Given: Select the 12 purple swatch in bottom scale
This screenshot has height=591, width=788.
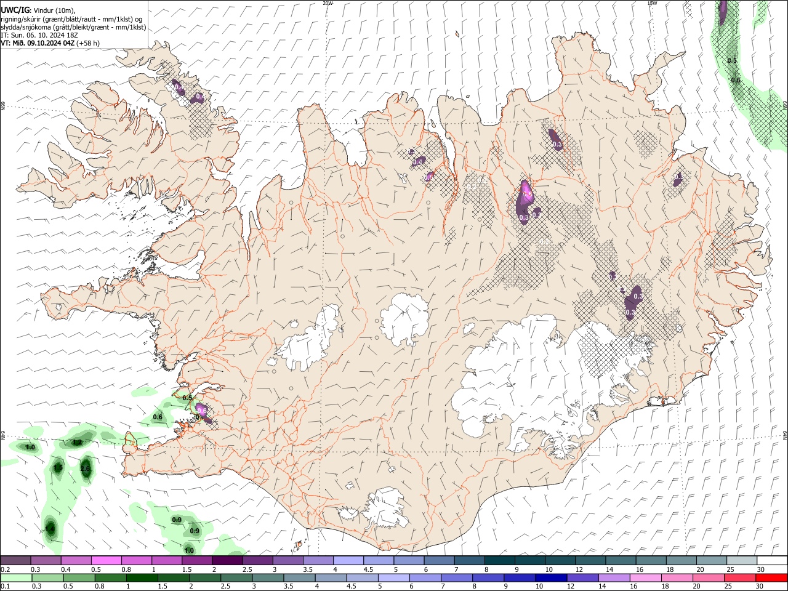Looking at the screenshot, I should (x=582, y=578).
